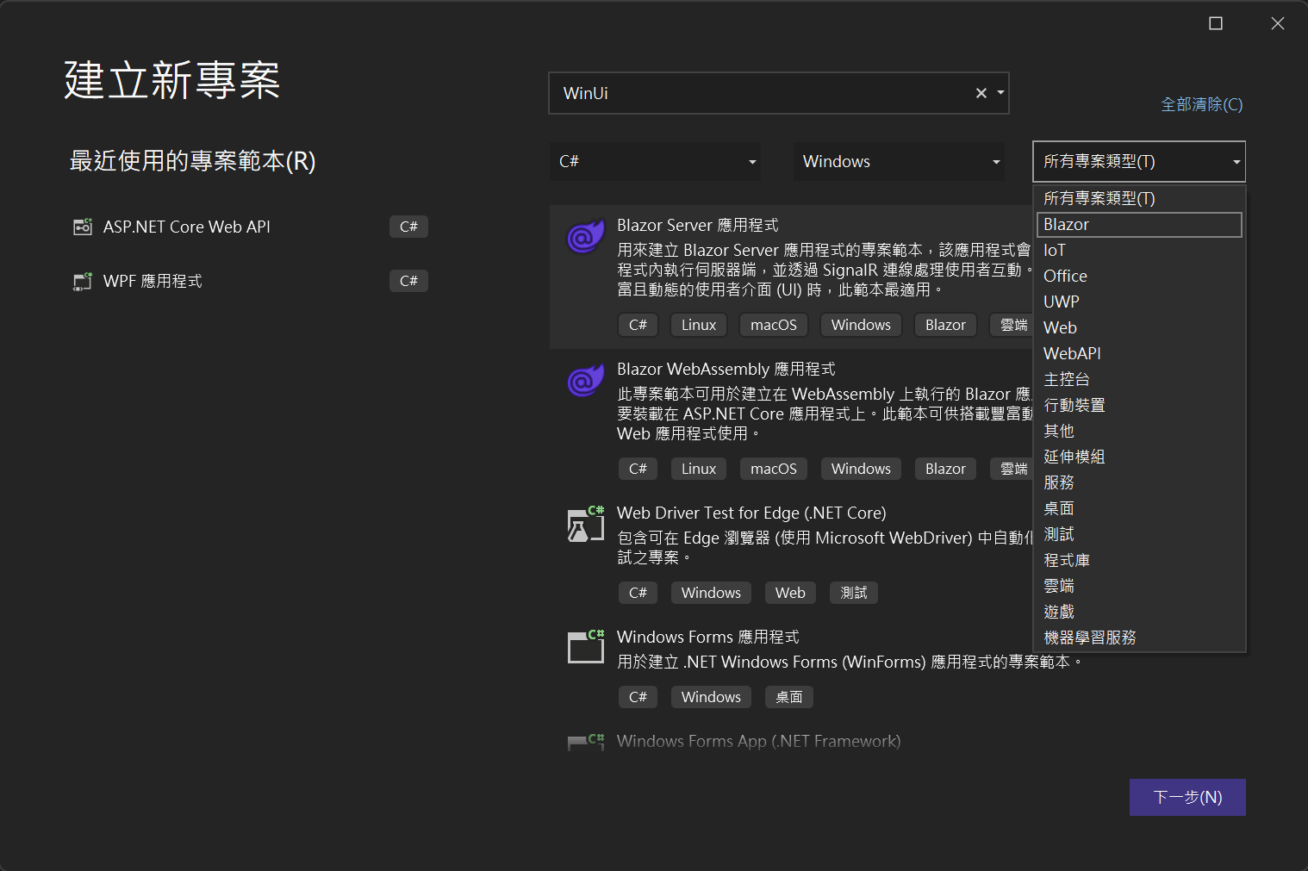
Task: Select Blazor WebAssembly 應用程式 template title
Action: click(726, 369)
